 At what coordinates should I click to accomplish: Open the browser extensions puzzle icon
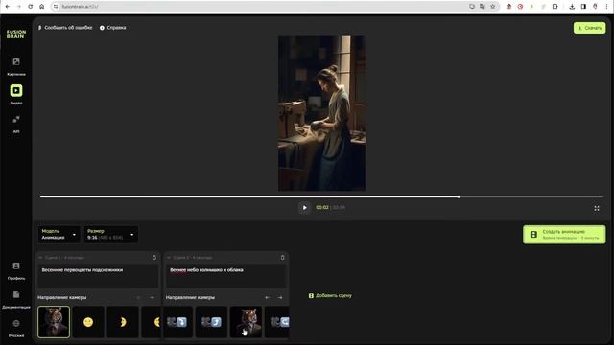pos(555,7)
